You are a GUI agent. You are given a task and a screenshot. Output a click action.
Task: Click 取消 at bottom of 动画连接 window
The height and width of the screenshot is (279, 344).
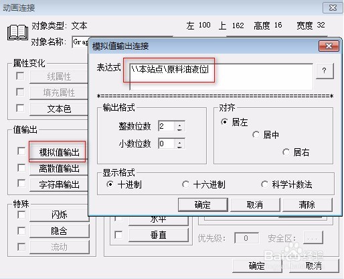click(314, 266)
